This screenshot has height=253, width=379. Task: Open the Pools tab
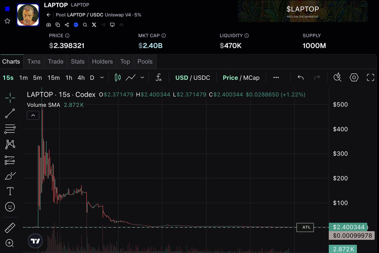(145, 62)
